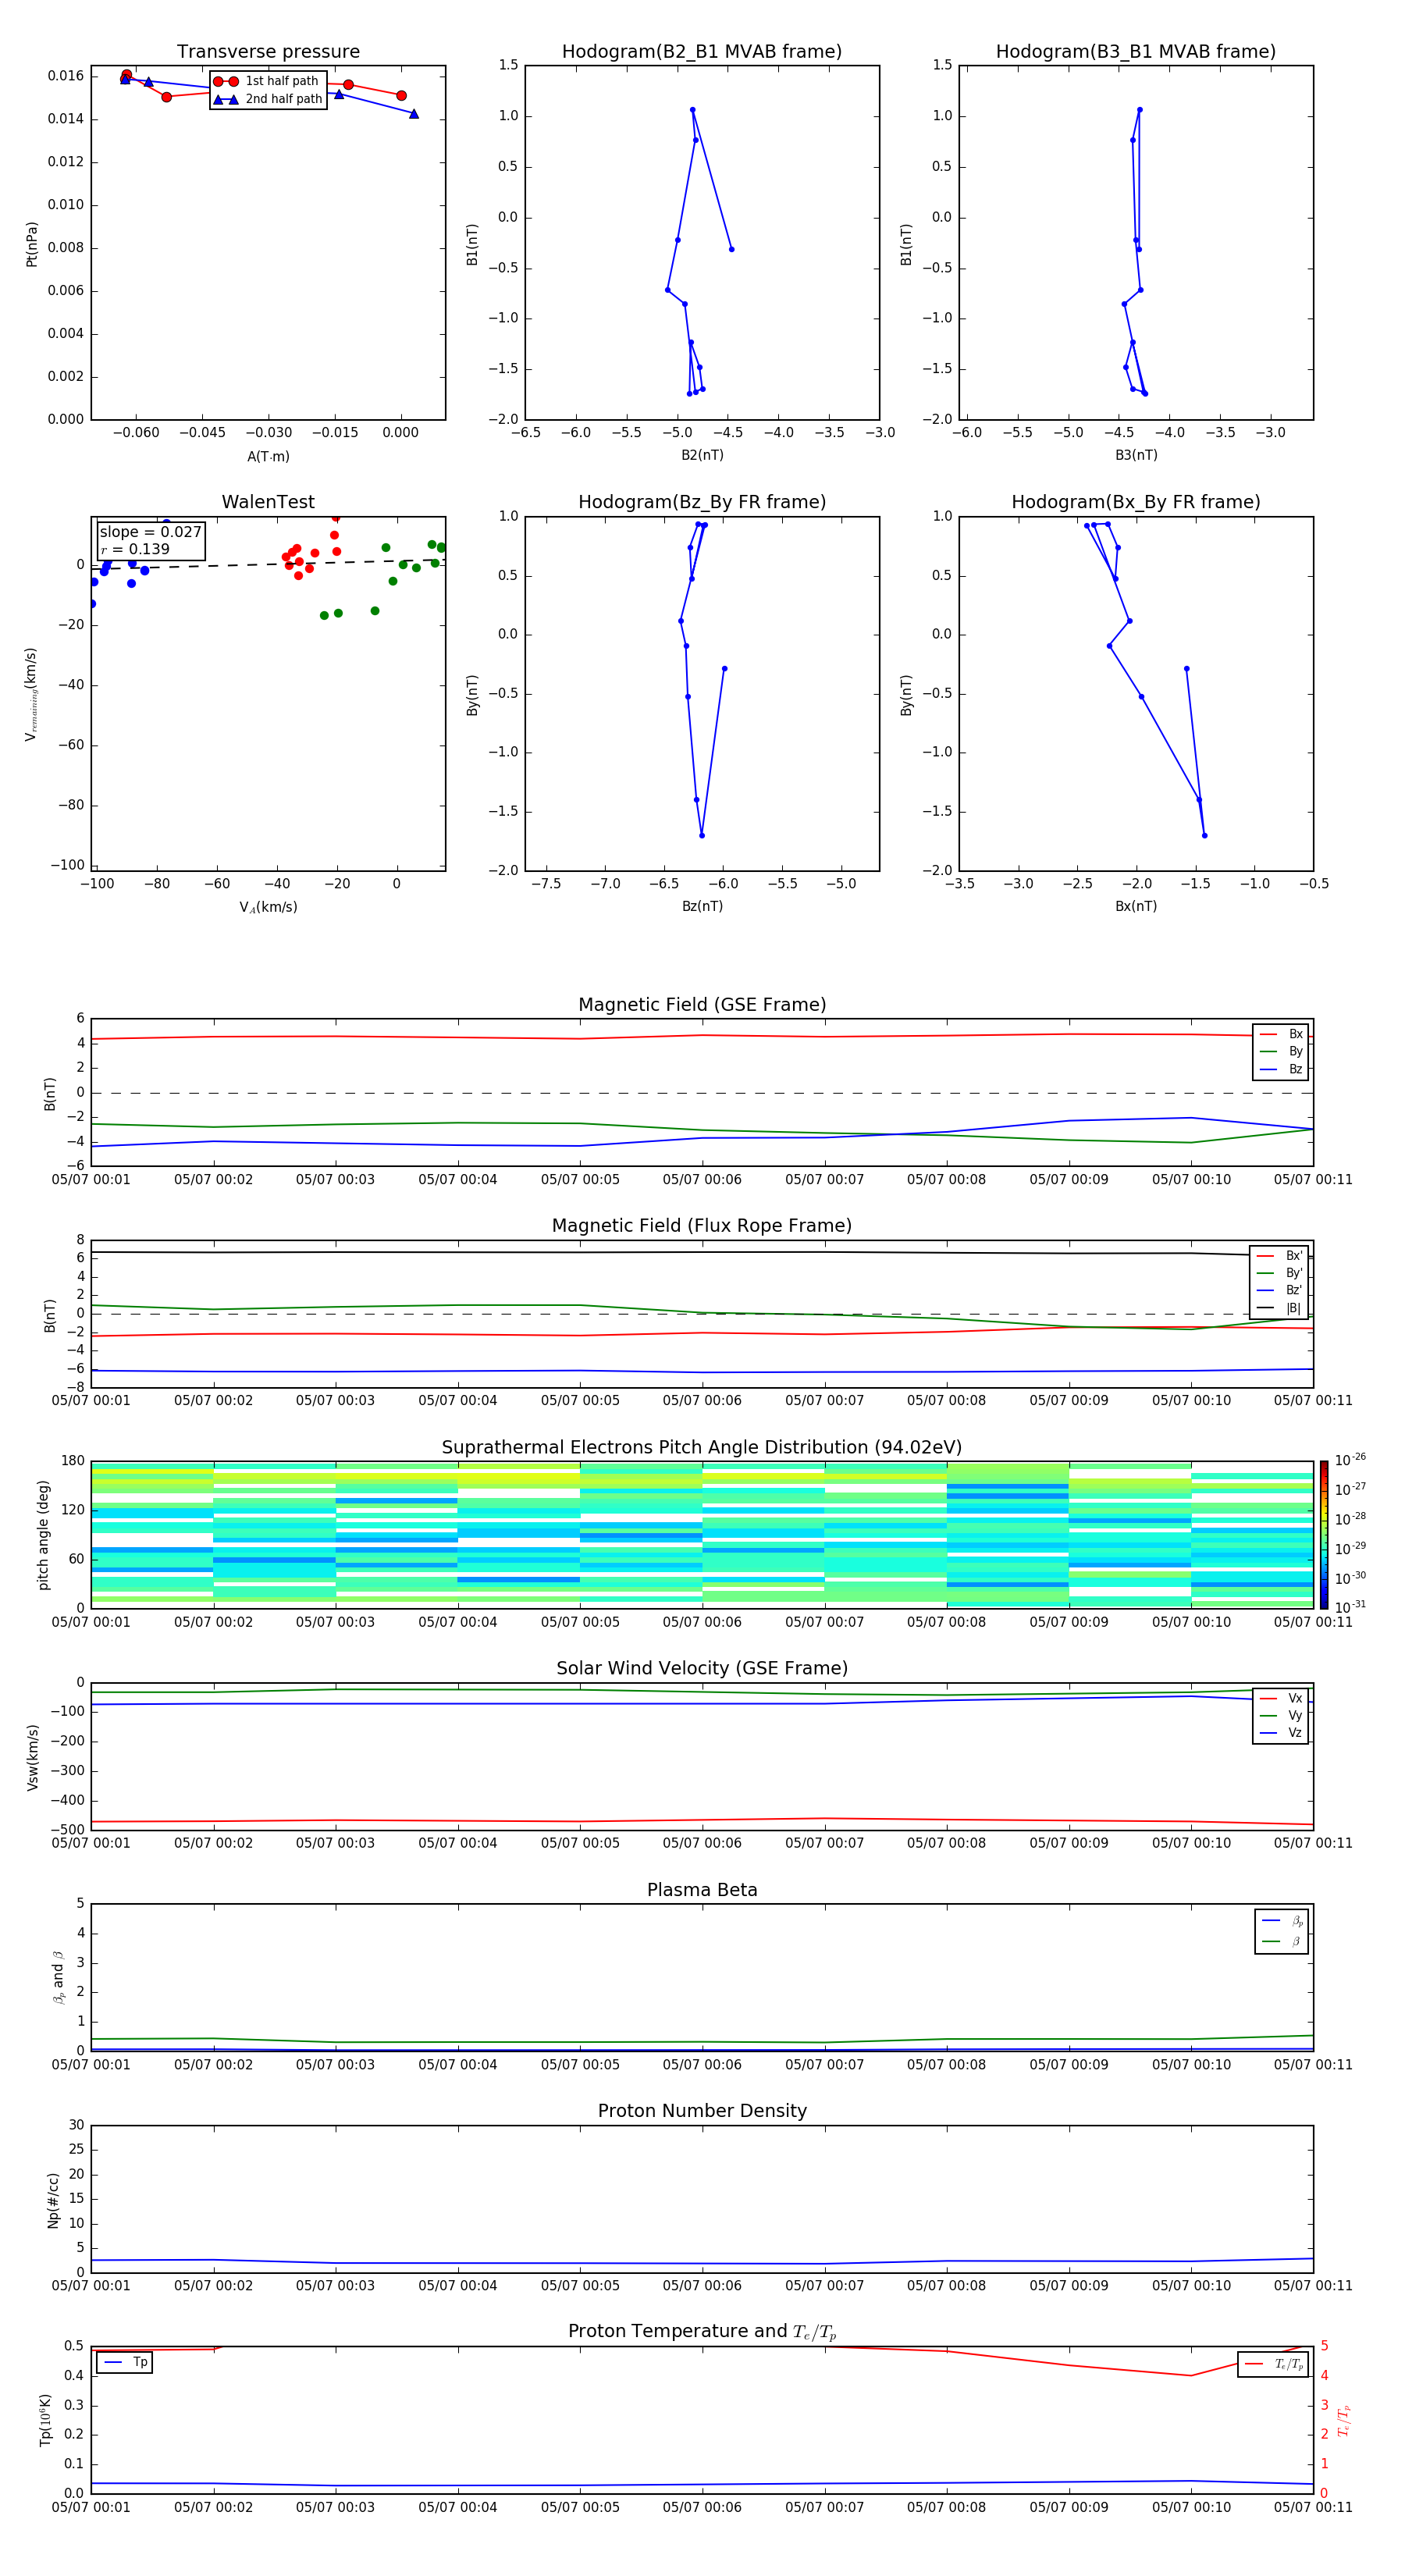Viewport: 1405px width, 2576px height.
Task: Click topmost red marker in Transverse pressure plot
Action: (x=126, y=75)
